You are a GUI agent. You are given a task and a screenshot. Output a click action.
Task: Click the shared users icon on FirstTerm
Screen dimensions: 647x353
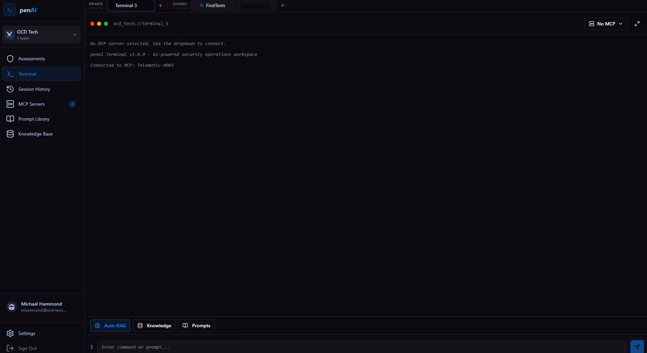pyautogui.click(x=202, y=5)
